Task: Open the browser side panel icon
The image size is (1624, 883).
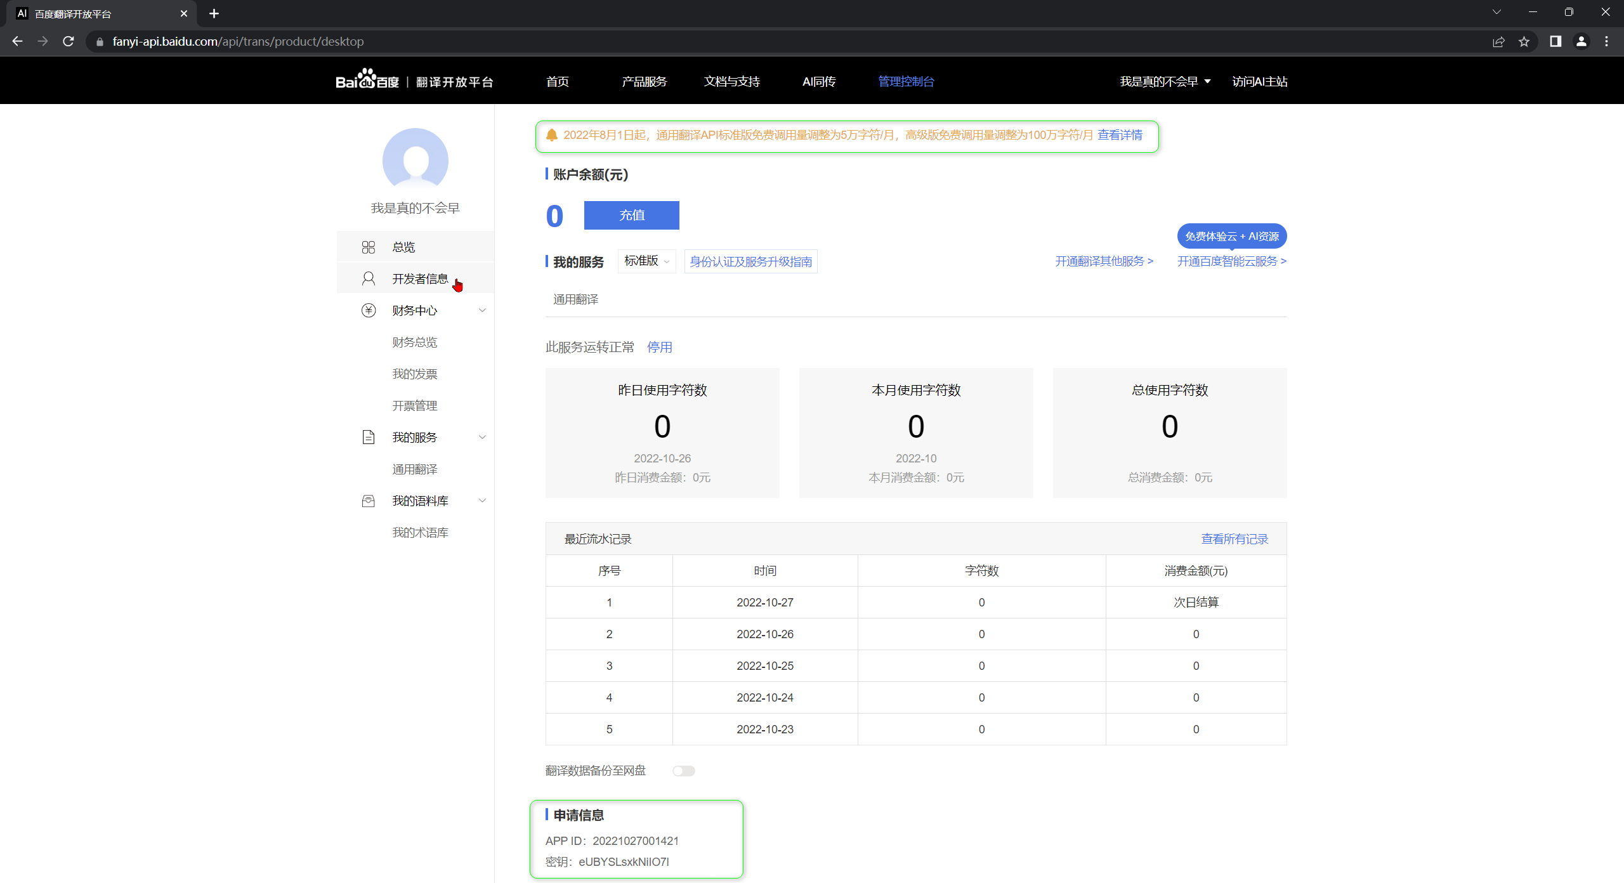Action: pyautogui.click(x=1555, y=41)
